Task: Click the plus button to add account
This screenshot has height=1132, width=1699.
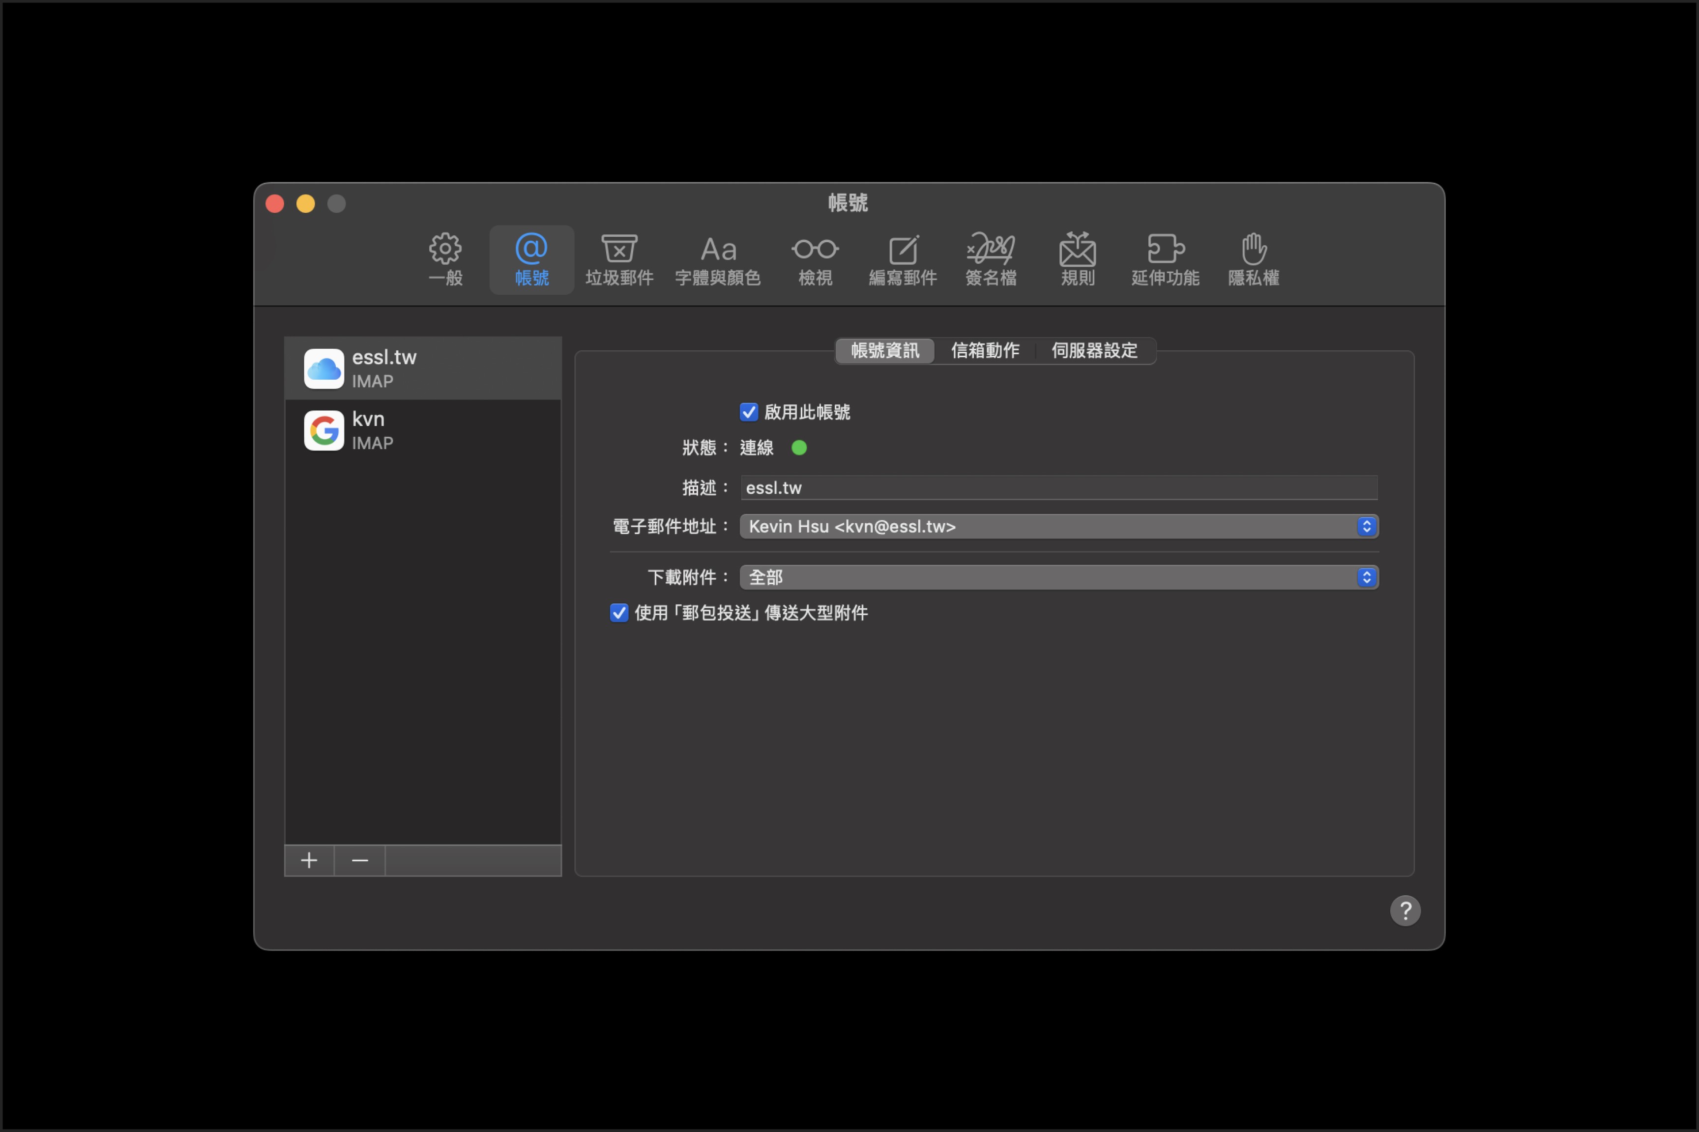Action: pos(309,861)
